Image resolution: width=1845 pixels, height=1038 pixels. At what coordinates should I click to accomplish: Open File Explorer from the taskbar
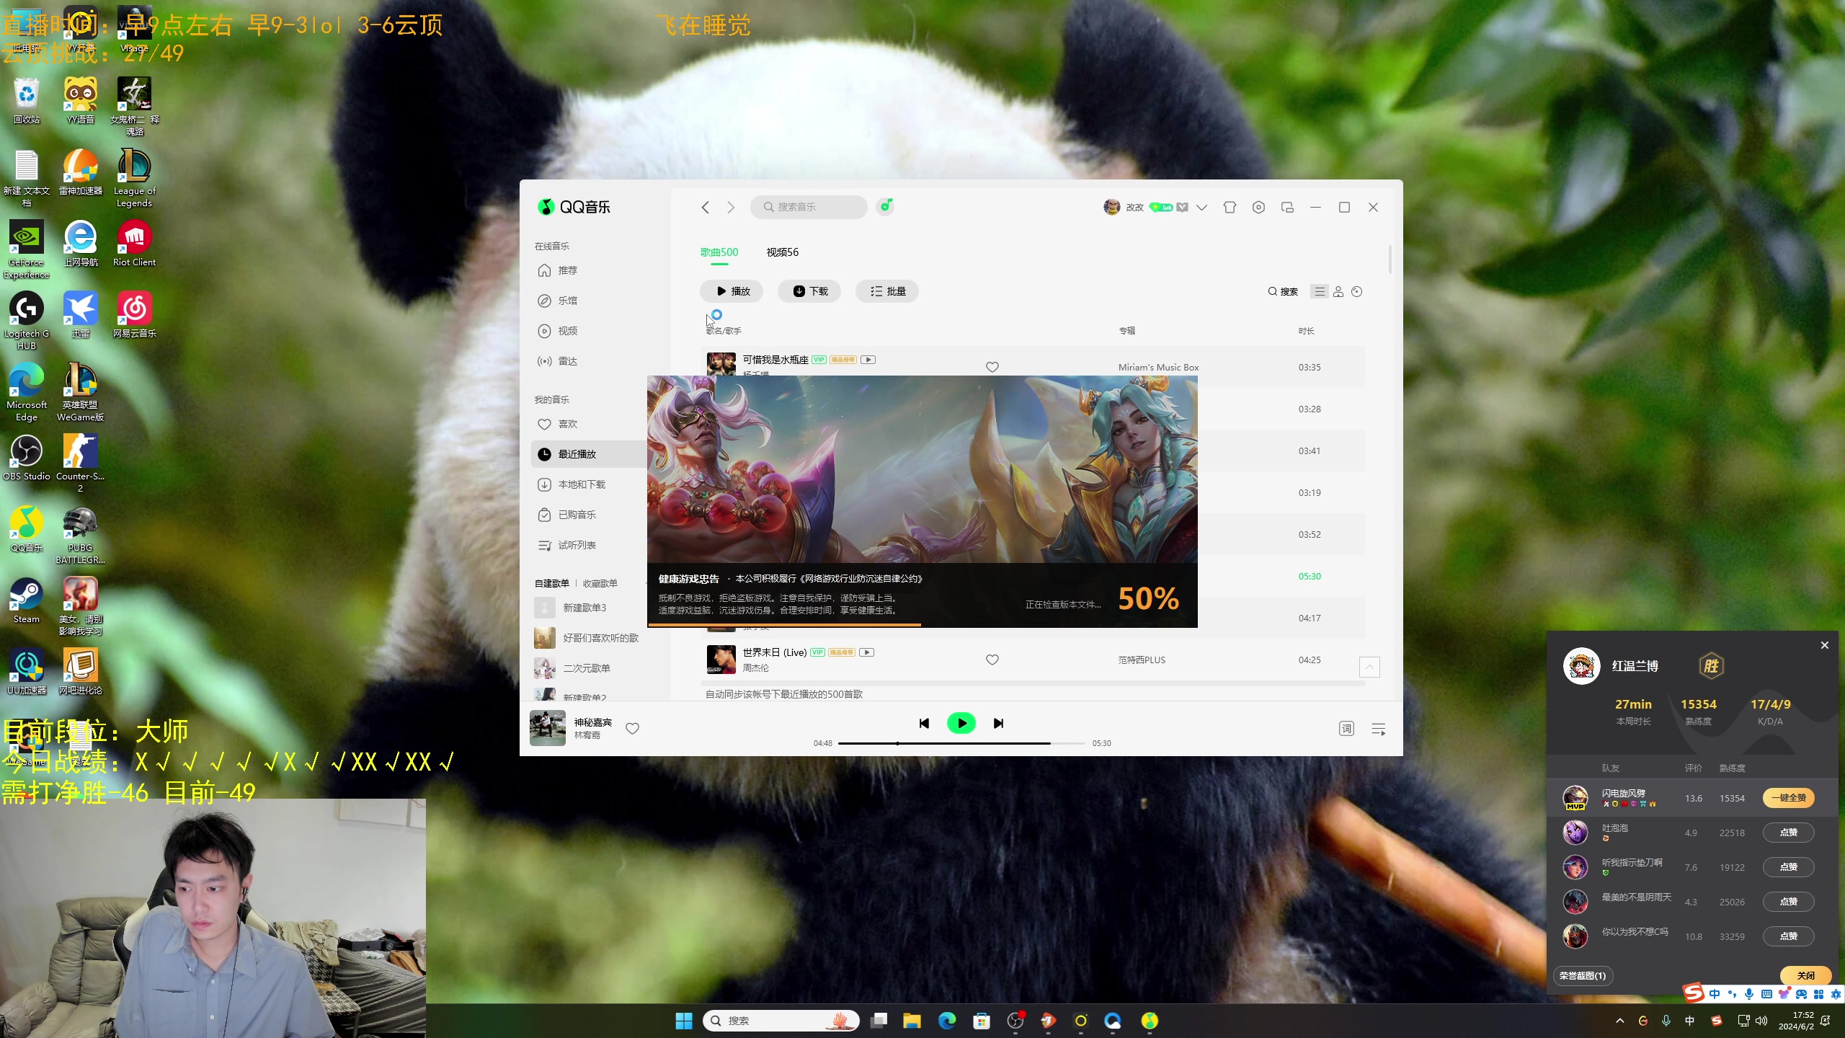coord(912,1021)
